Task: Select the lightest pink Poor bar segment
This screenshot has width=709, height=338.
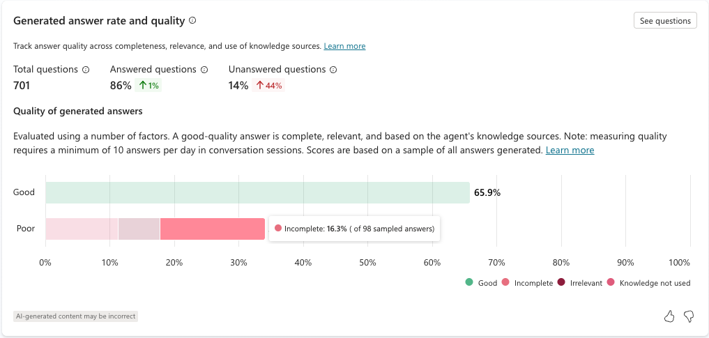Action: (x=82, y=229)
